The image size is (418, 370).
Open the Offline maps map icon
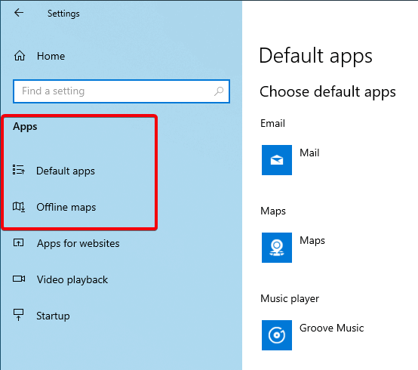point(19,207)
